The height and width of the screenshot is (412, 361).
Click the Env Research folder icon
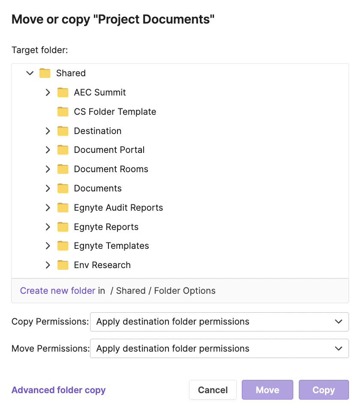click(x=63, y=265)
